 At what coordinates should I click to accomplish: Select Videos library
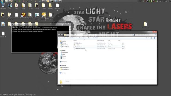coord(63,58)
